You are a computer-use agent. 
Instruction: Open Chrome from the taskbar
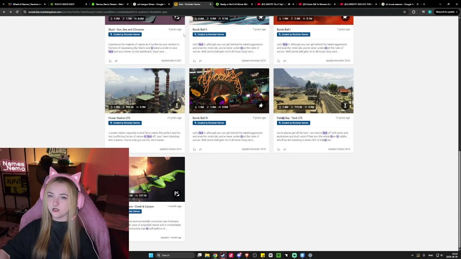pos(215,255)
